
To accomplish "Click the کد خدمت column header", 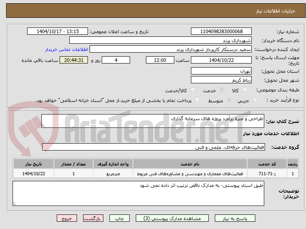I will [x=267, y=164].
